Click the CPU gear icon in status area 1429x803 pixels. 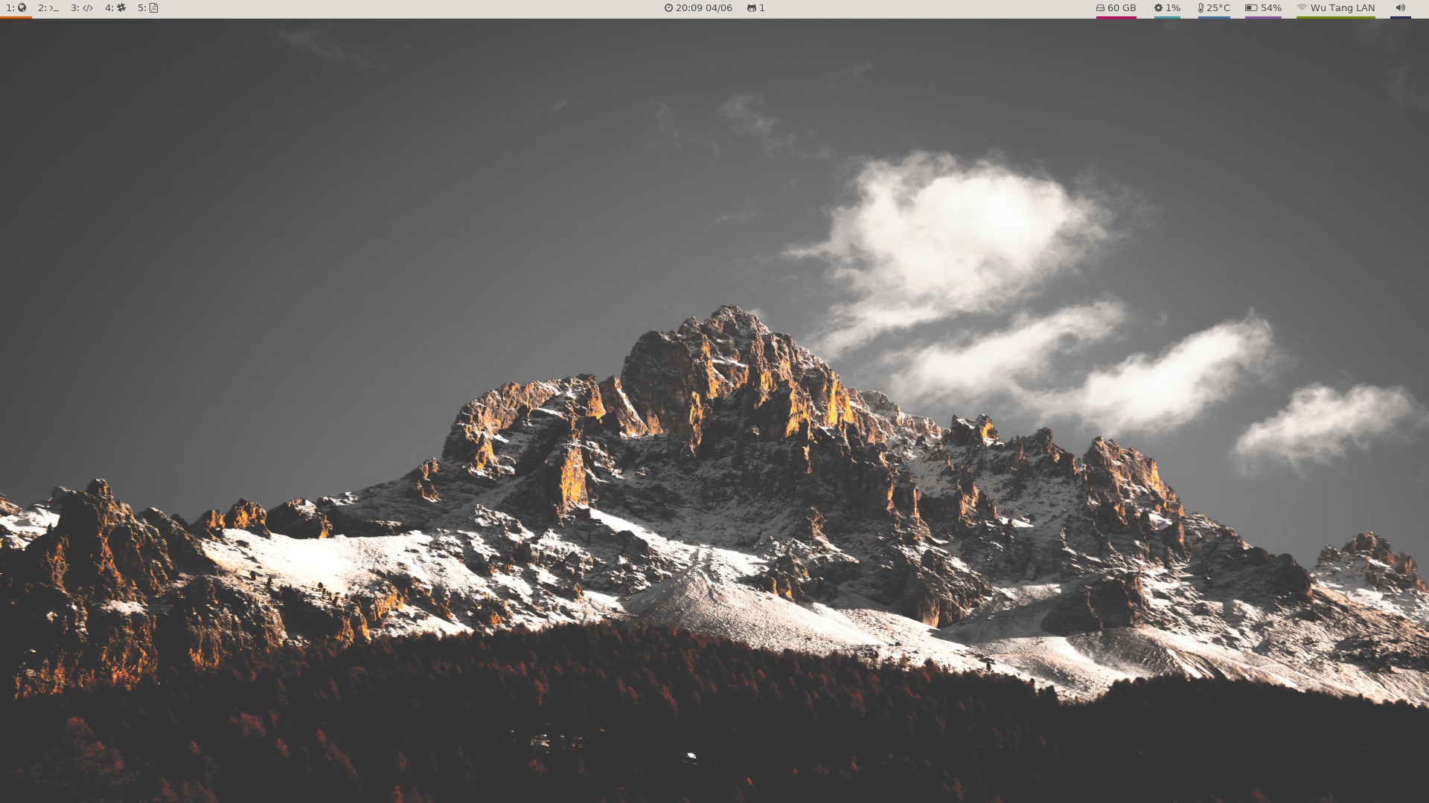[x=1158, y=8]
